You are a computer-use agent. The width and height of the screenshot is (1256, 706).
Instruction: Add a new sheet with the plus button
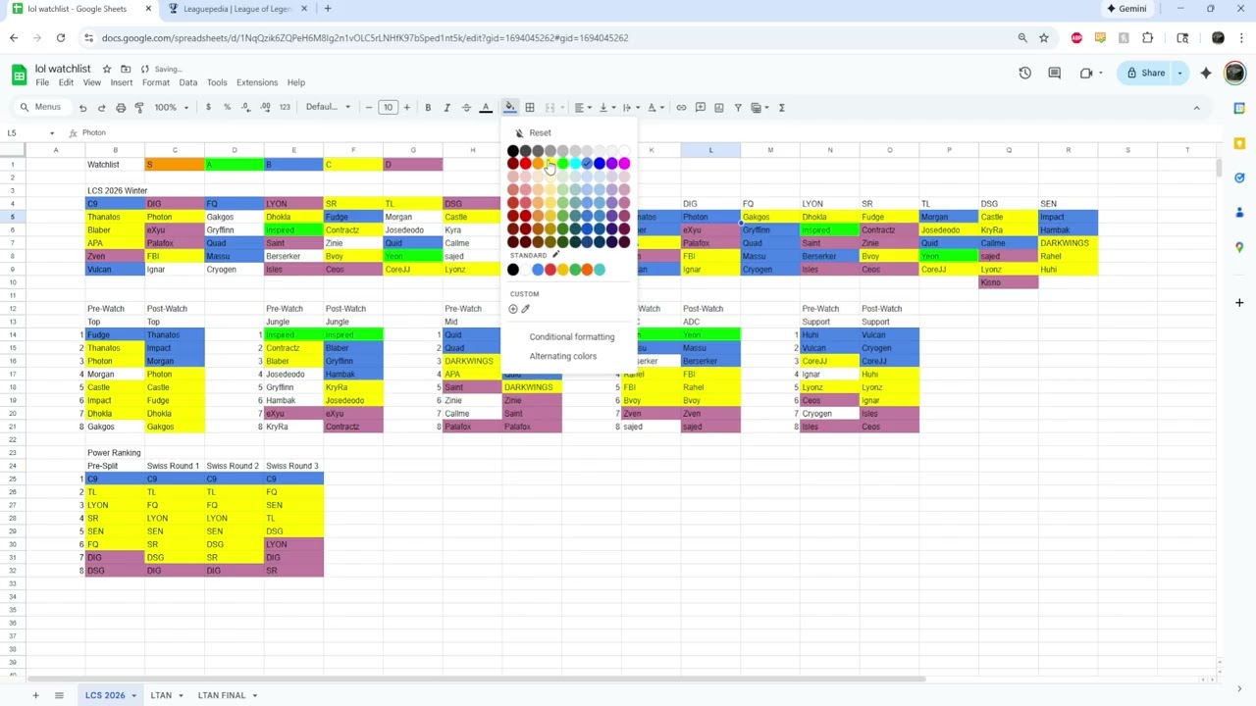35,695
